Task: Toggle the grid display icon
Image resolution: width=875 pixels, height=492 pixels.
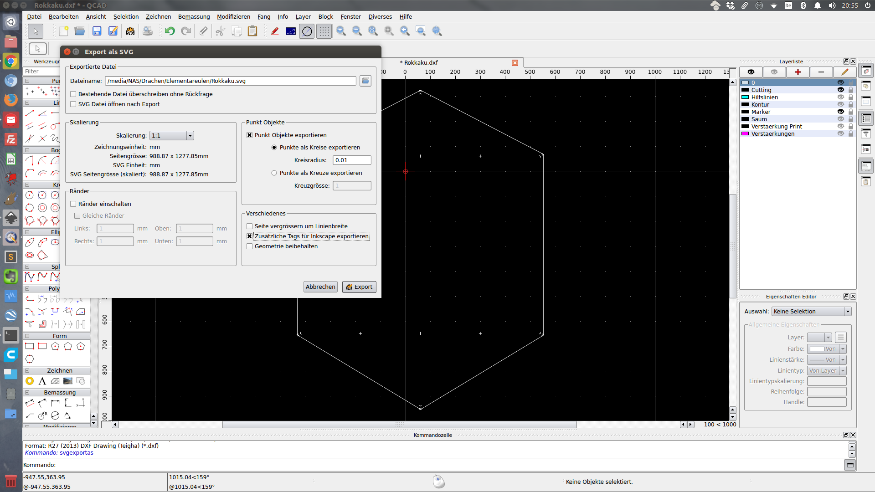Action: coord(324,31)
